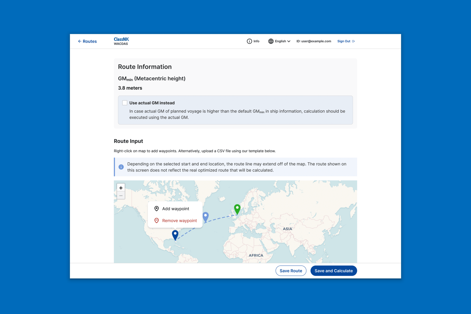Zoom in on the map with plus button

[x=121, y=188]
